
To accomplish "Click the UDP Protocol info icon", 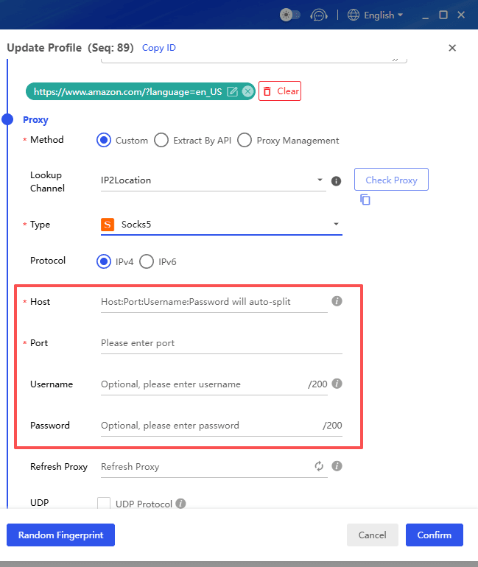I will point(180,504).
